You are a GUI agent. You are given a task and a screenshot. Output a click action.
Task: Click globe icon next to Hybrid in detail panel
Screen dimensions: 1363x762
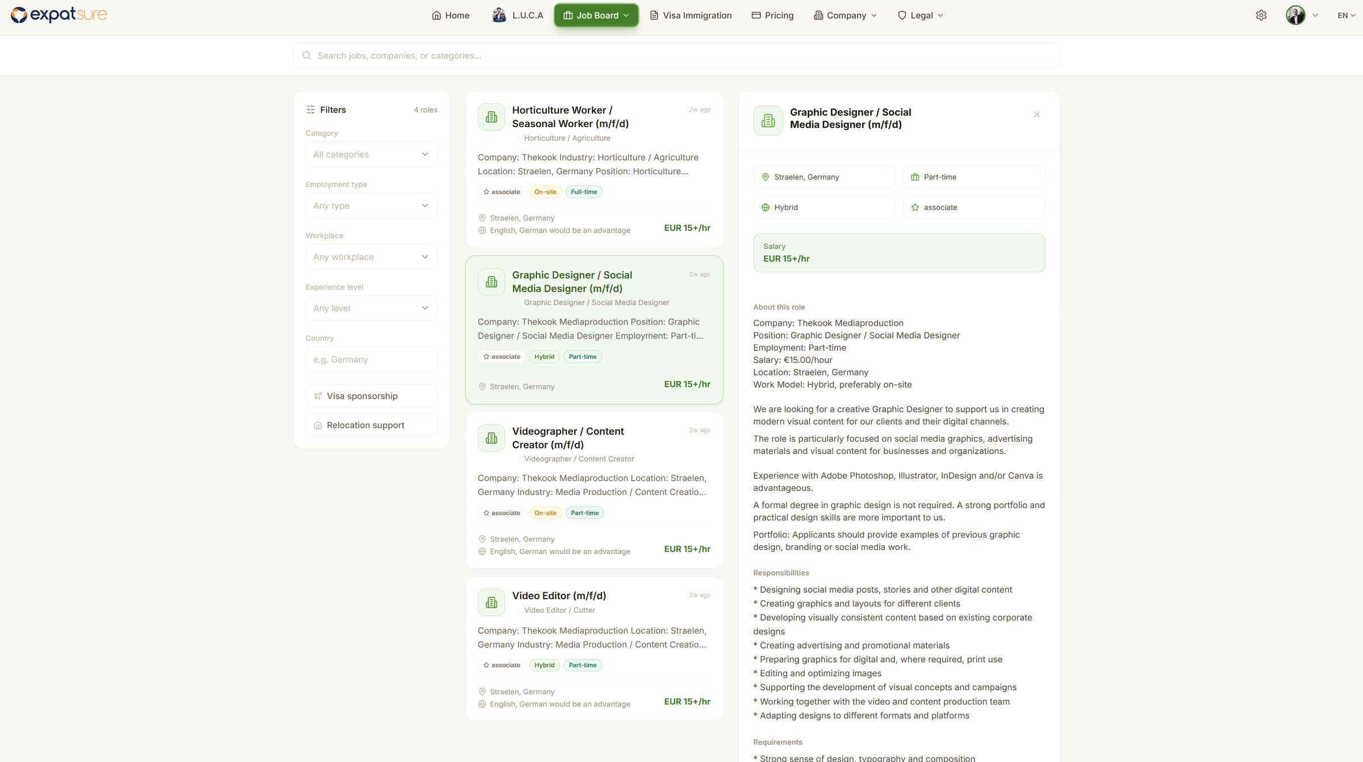[766, 207]
